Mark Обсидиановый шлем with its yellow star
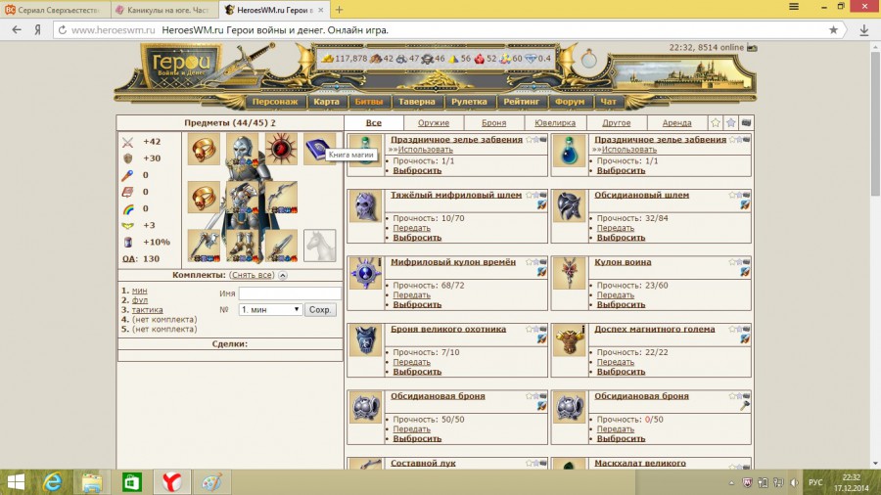The width and height of the screenshot is (881, 495). (x=732, y=195)
